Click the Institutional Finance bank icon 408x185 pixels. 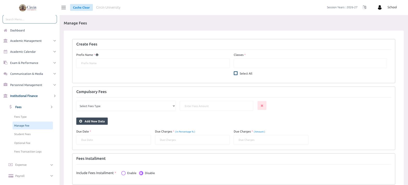tap(5, 96)
